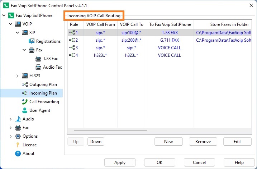Select the Audio Fax tree icon
This screenshot has width=257, height=169.
(38, 67)
